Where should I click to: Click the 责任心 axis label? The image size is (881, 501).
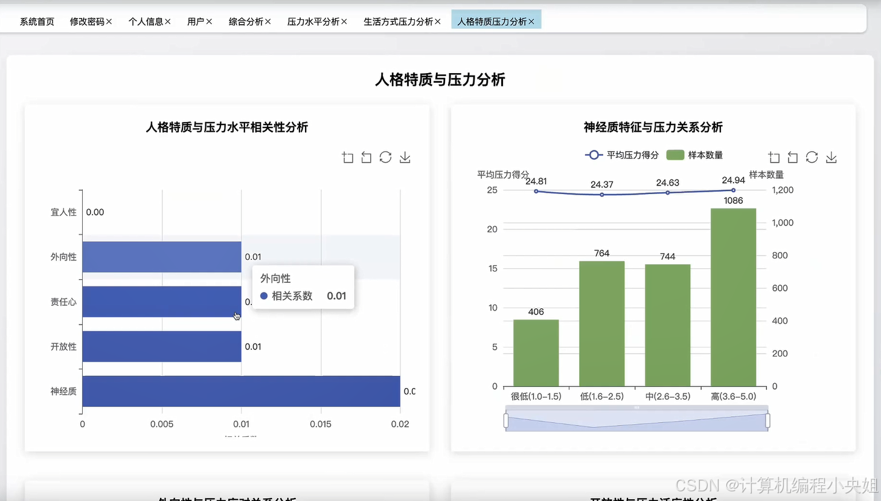pos(63,302)
